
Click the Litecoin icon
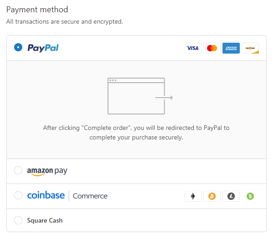click(231, 196)
